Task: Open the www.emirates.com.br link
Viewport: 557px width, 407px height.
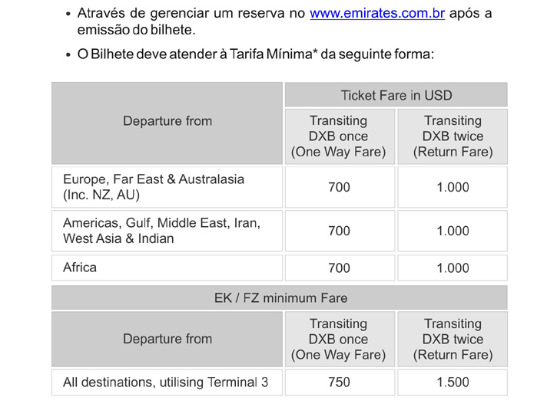Action: point(377,14)
